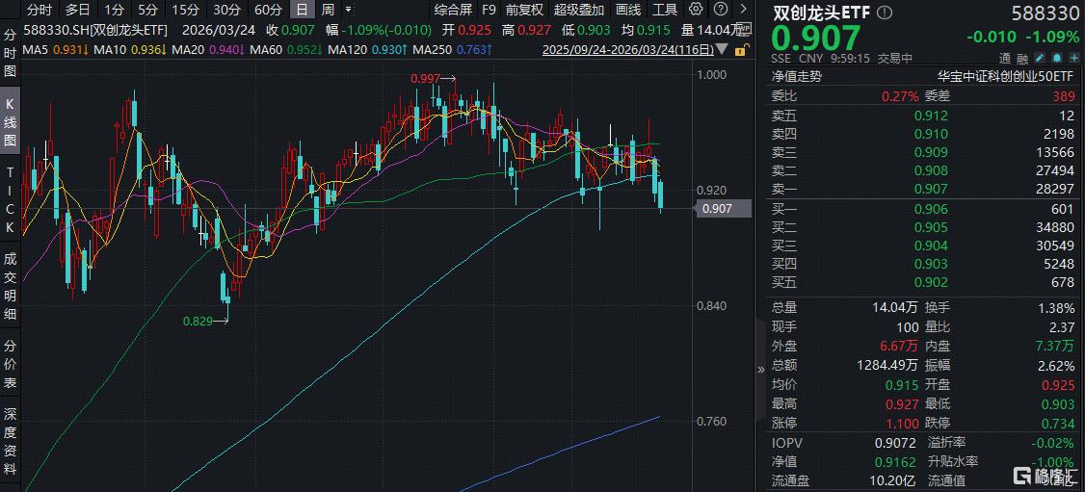Open 分时图 in left sidebar
The height and width of the screenshot is (492, 1085).
(11, 53)
